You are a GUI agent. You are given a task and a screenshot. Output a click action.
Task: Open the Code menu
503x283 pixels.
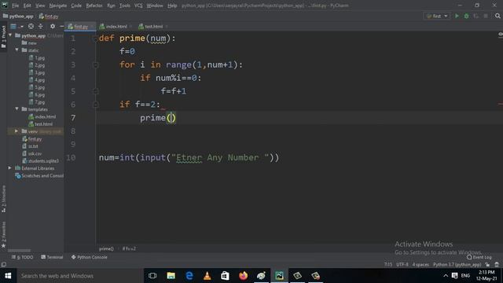[x=76, y=6]
